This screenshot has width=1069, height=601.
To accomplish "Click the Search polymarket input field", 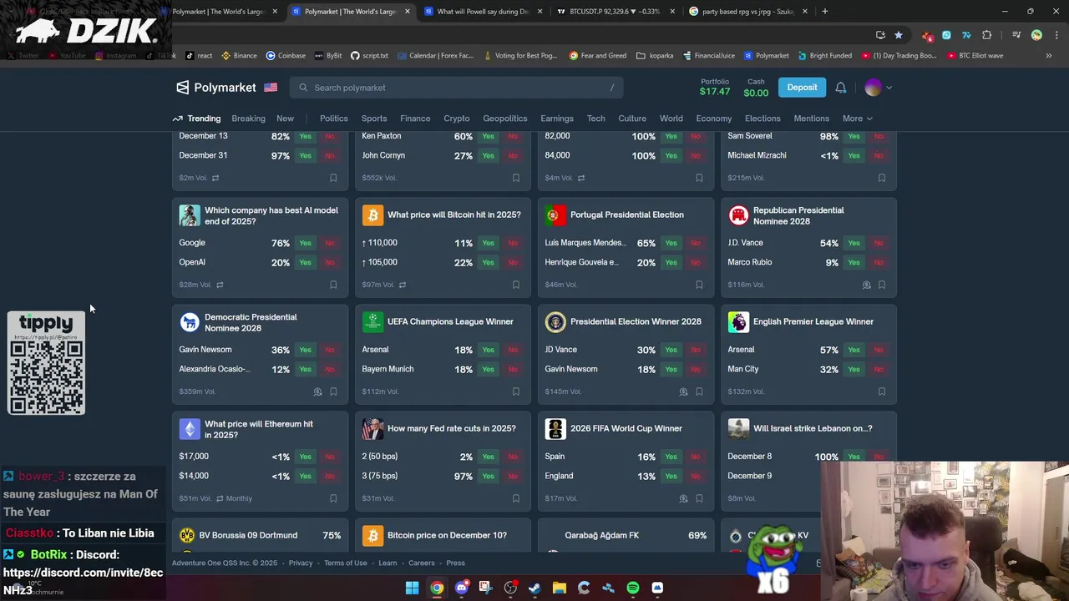I will (x=457, y=88).
